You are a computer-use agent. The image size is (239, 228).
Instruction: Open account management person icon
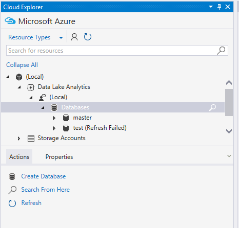(74, 37)
